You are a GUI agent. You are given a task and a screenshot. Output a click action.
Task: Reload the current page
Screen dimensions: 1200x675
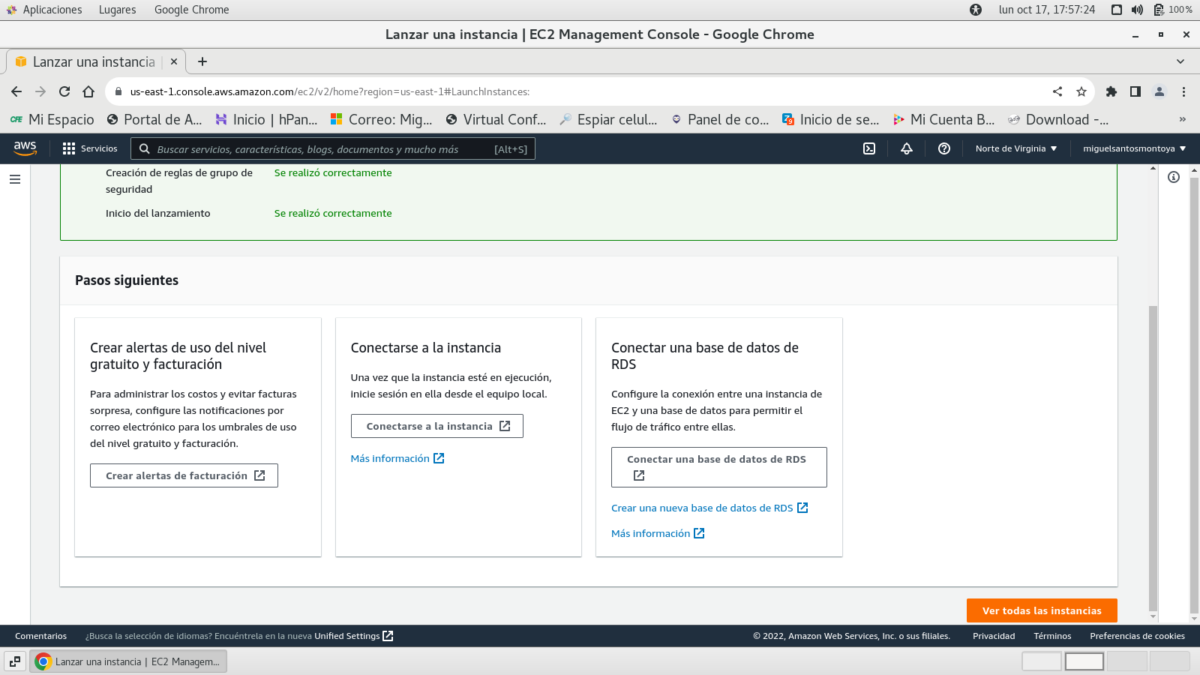coord(64,91)
